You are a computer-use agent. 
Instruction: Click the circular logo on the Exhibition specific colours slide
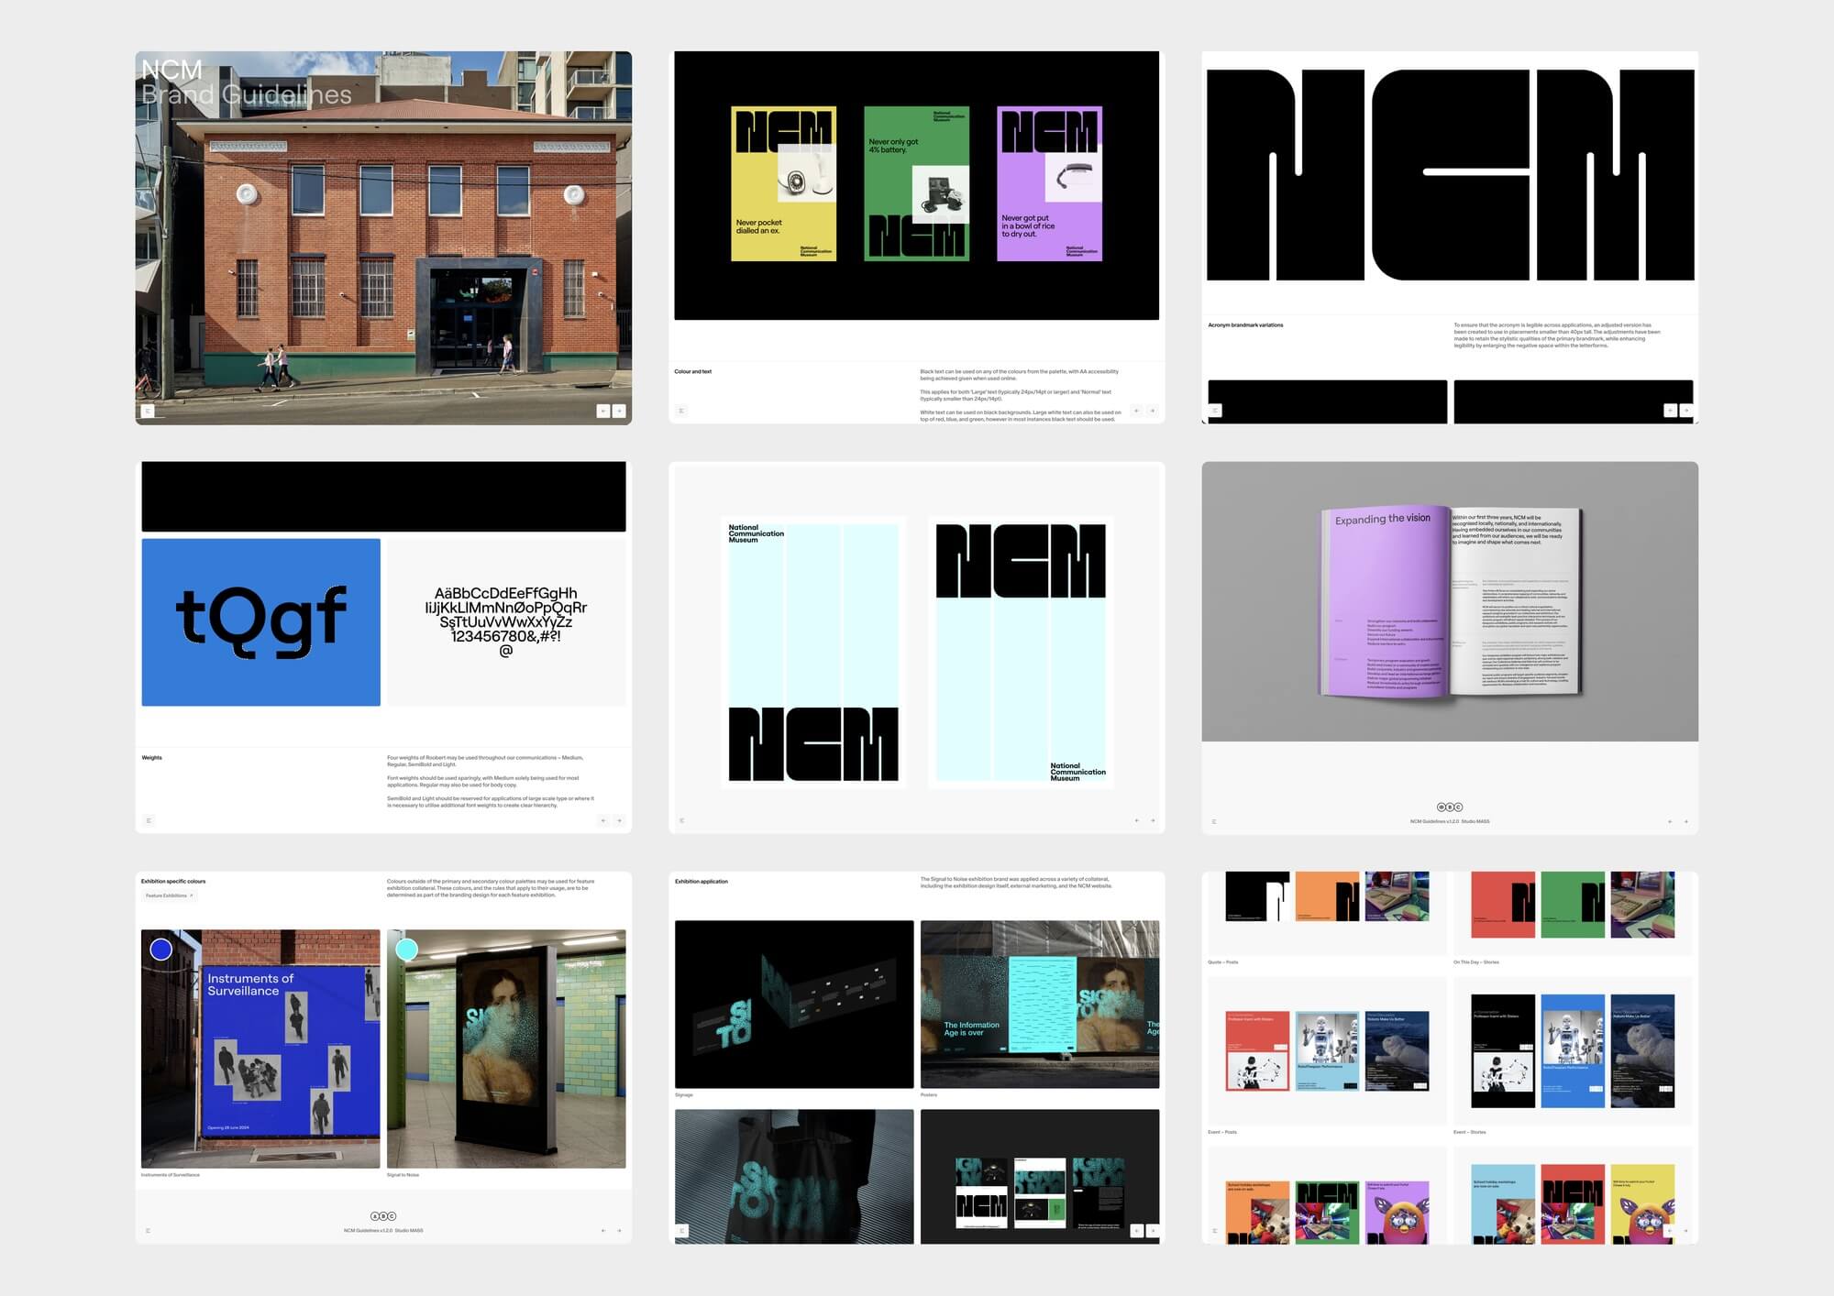pos(383,1216)
